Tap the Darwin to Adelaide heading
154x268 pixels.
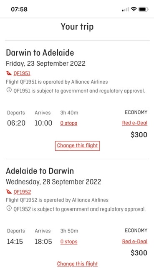40,53
